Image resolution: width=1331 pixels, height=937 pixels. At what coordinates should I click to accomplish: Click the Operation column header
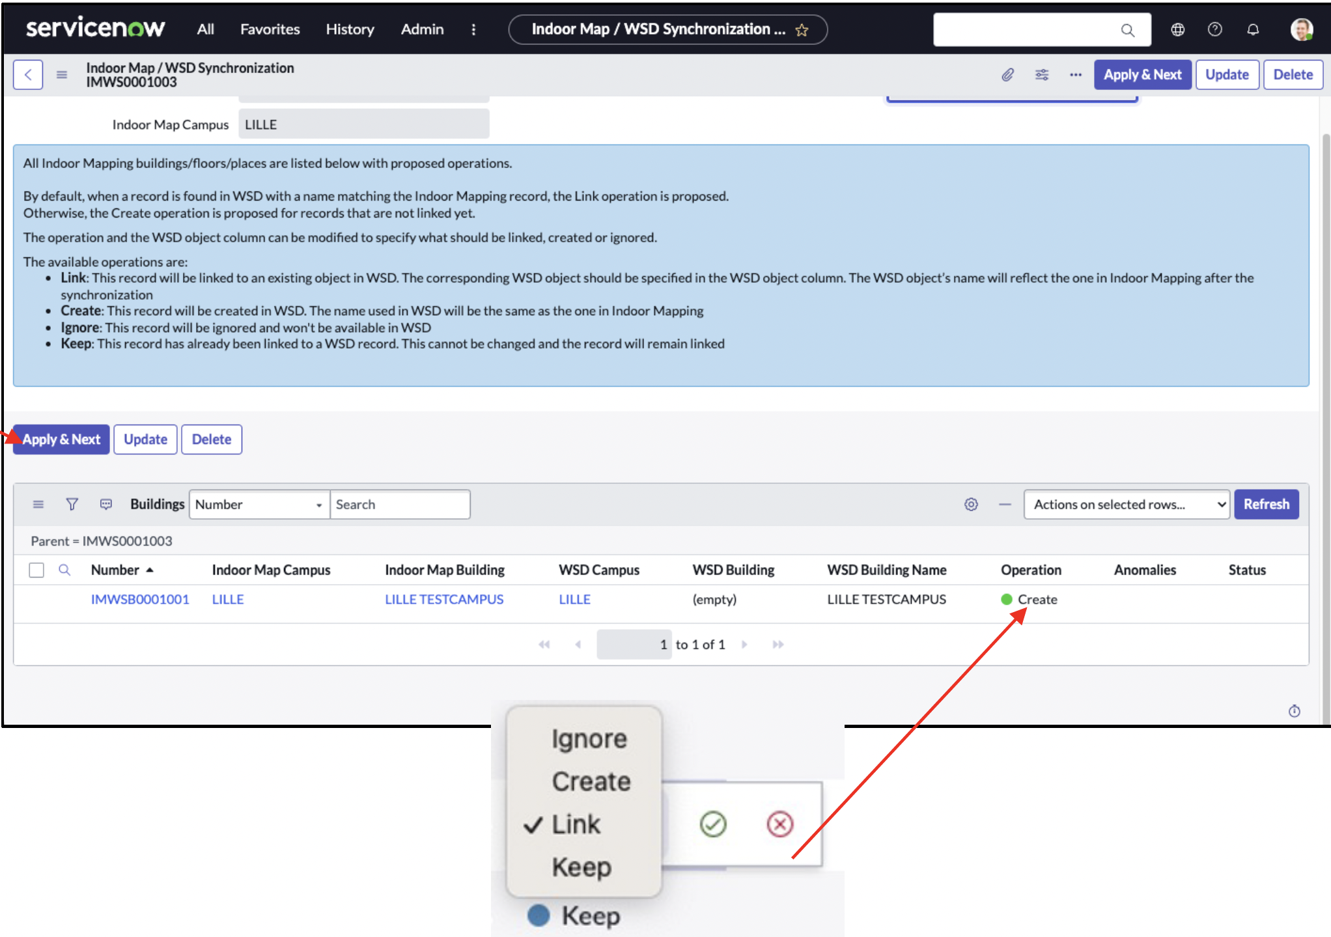point(1031,570)
